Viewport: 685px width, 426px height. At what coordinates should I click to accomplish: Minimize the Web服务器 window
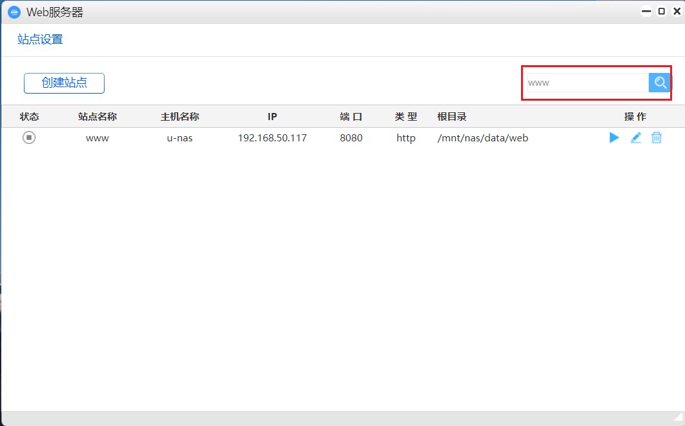click(x=646, y=12)
